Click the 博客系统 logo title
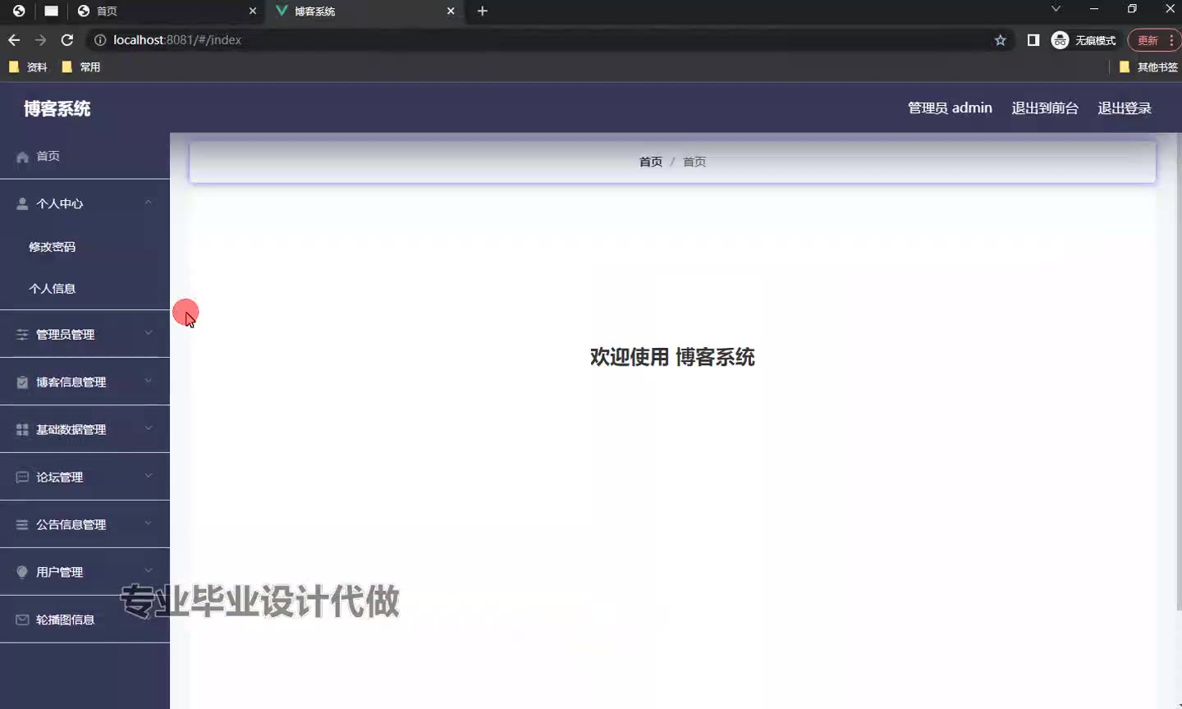 (57, 109)
